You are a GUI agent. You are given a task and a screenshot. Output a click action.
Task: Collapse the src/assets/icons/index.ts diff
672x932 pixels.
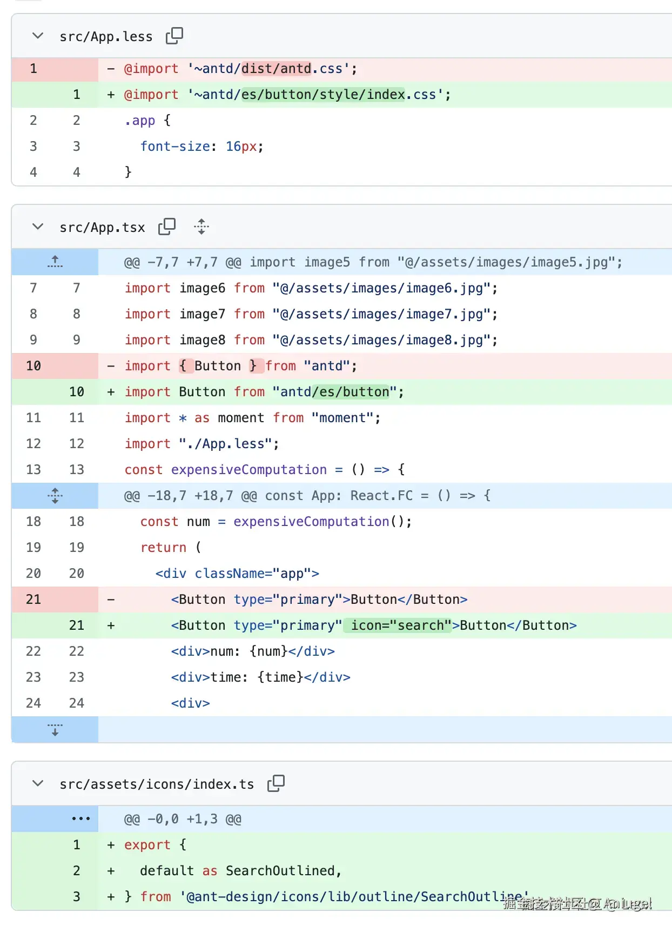(x=38, y=783)
